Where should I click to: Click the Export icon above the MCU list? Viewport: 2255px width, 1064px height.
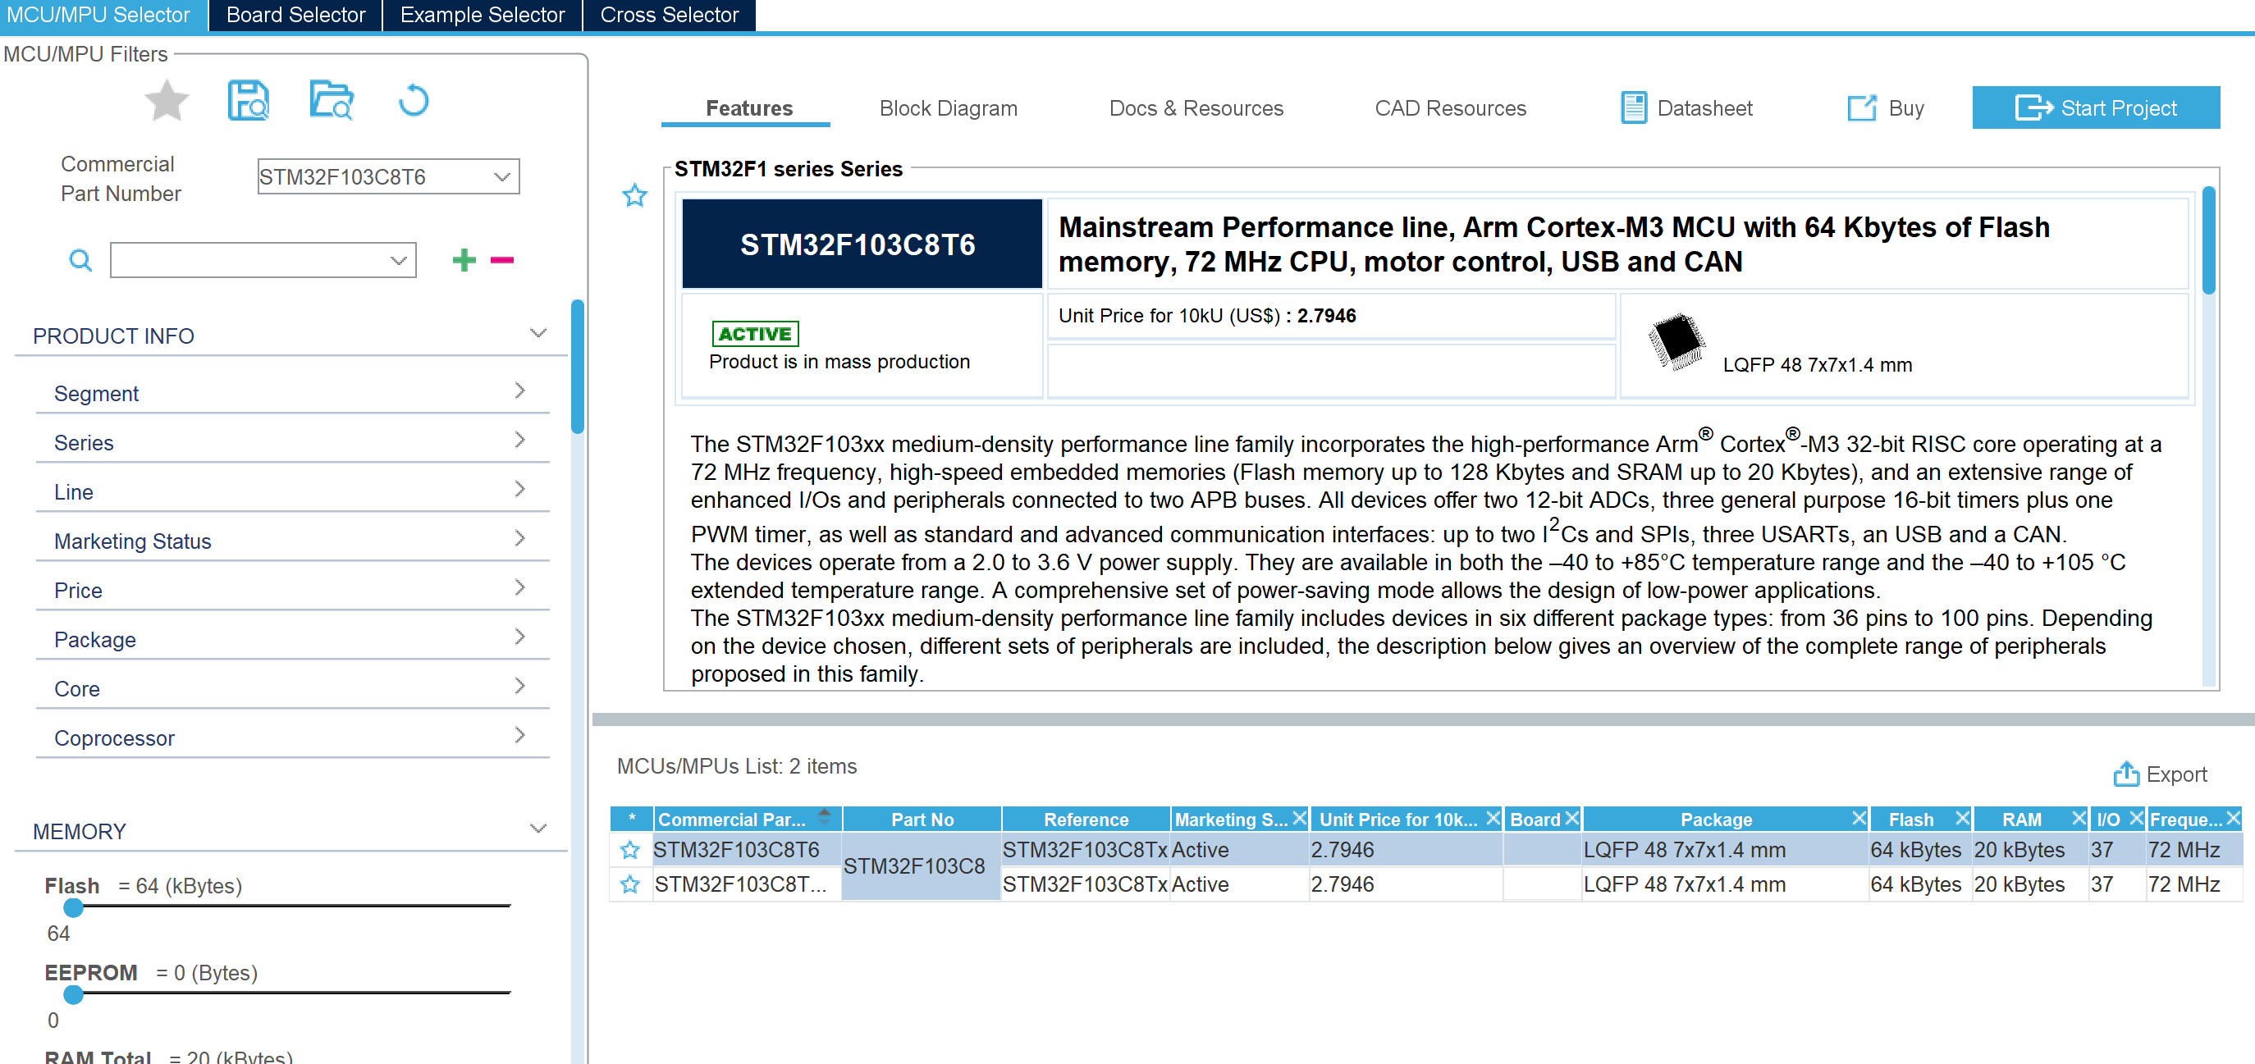pyautogui.click(x=2125, y=774)
